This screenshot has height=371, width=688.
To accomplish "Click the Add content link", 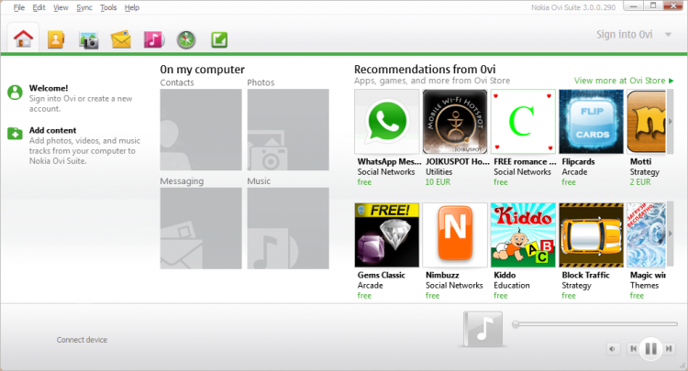I will click(52, 130).
